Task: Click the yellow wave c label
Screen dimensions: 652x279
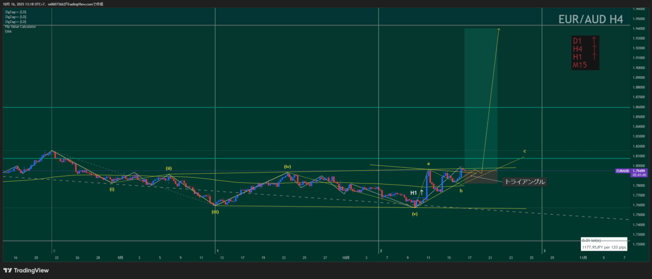Action: (524, 151)
